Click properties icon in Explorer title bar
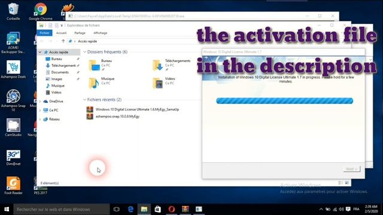383x215 pixels. click(x=50, y=25)
